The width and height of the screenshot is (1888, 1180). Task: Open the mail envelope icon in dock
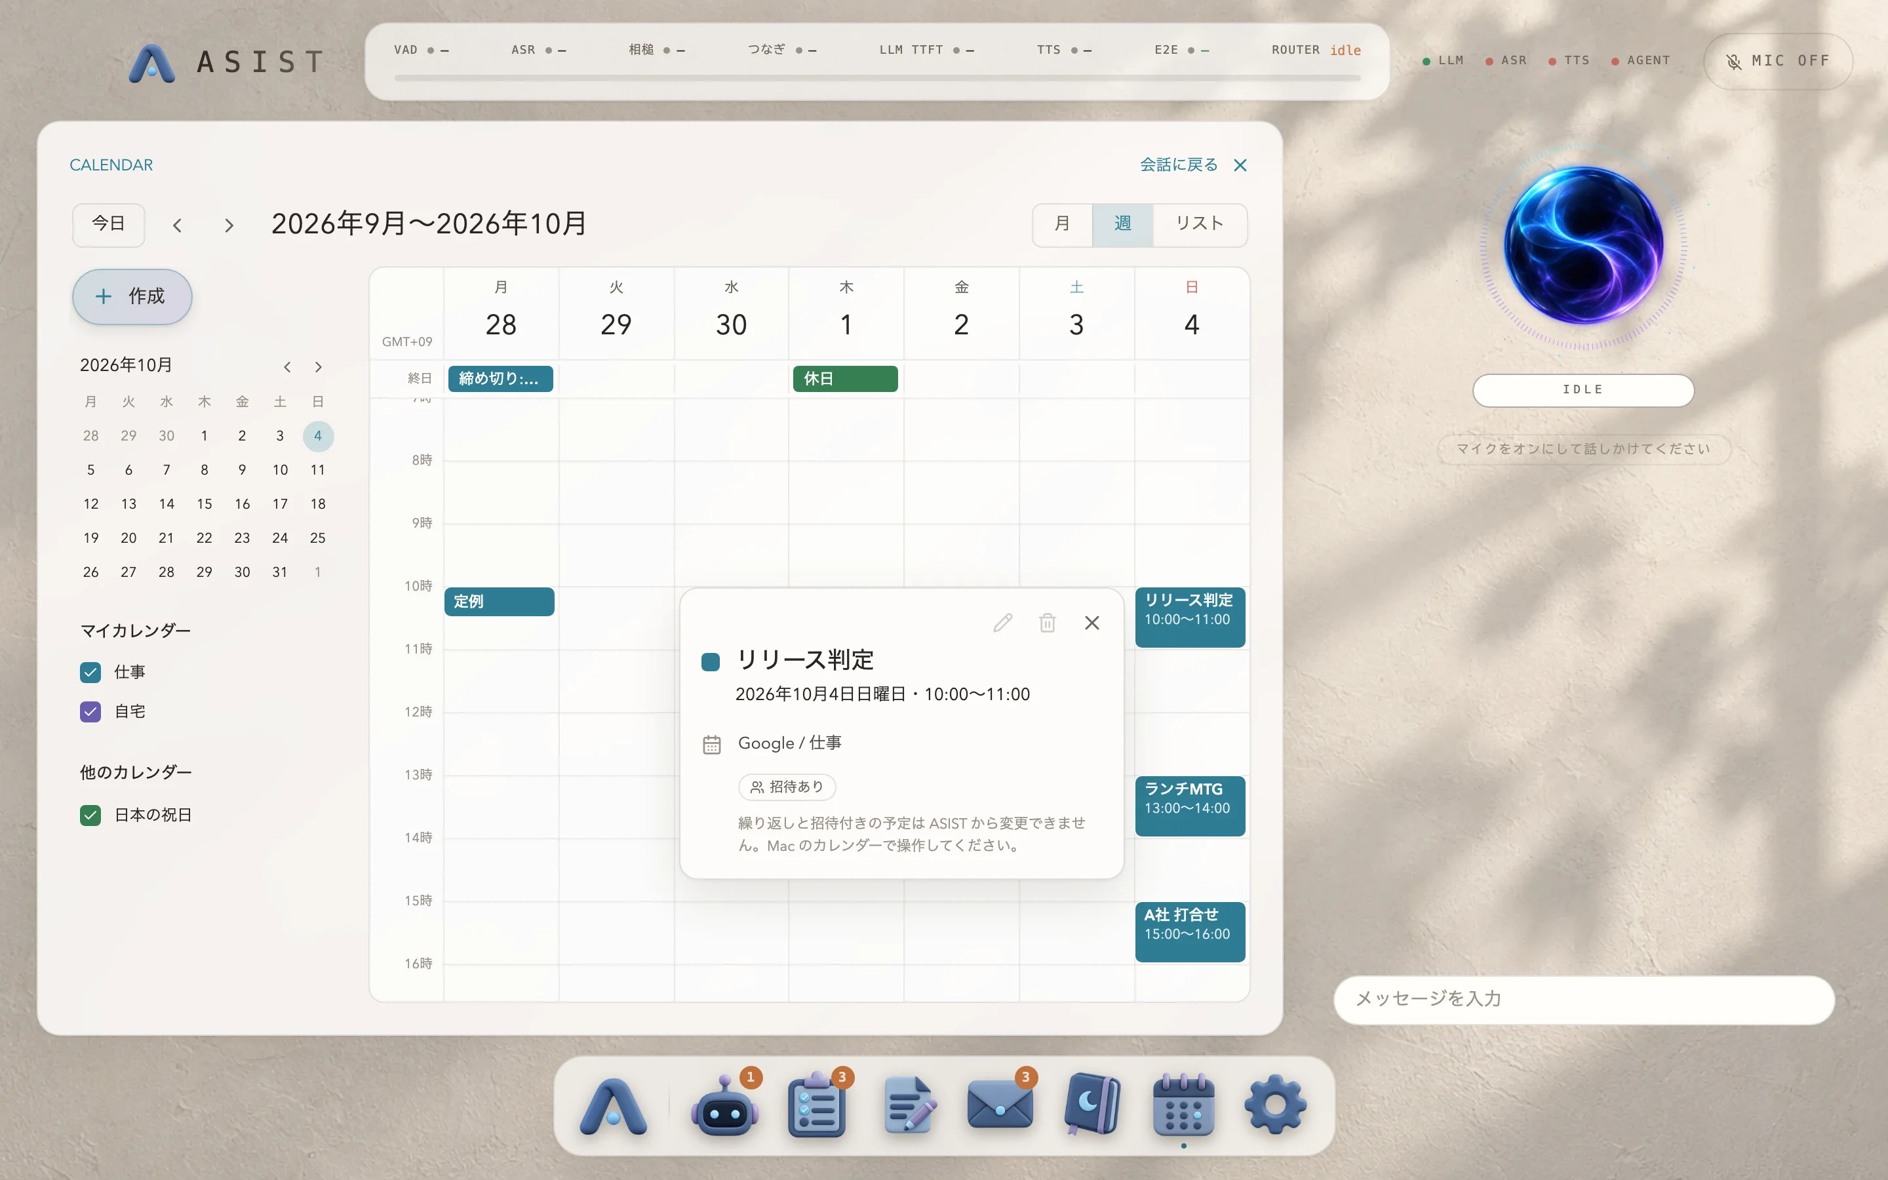(999, 1106)
